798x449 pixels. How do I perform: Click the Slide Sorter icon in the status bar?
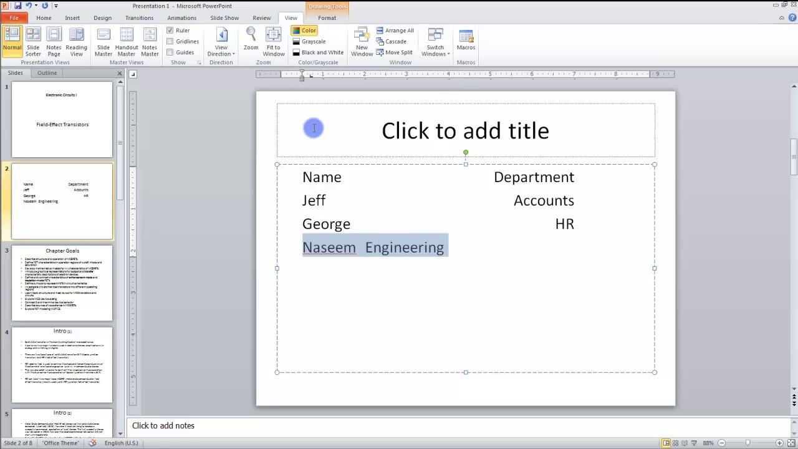pos(676,443)
